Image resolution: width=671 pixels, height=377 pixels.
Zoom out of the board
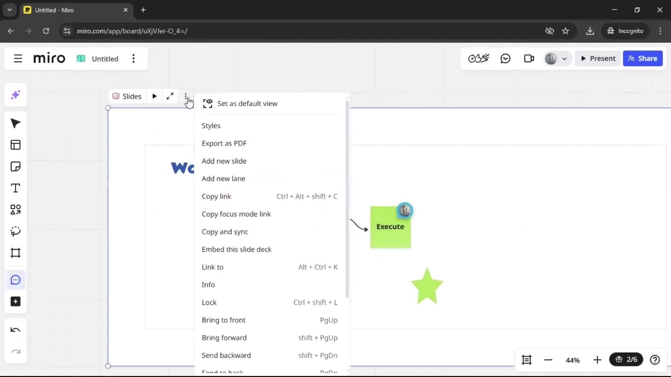(548, 360)
